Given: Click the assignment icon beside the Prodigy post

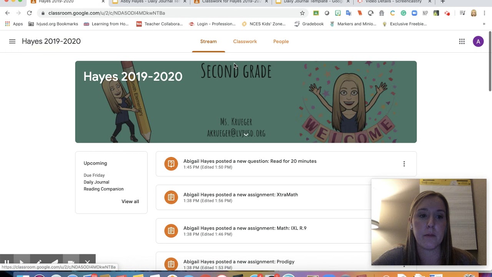Looking at the screenshot, I should (171, 264).
